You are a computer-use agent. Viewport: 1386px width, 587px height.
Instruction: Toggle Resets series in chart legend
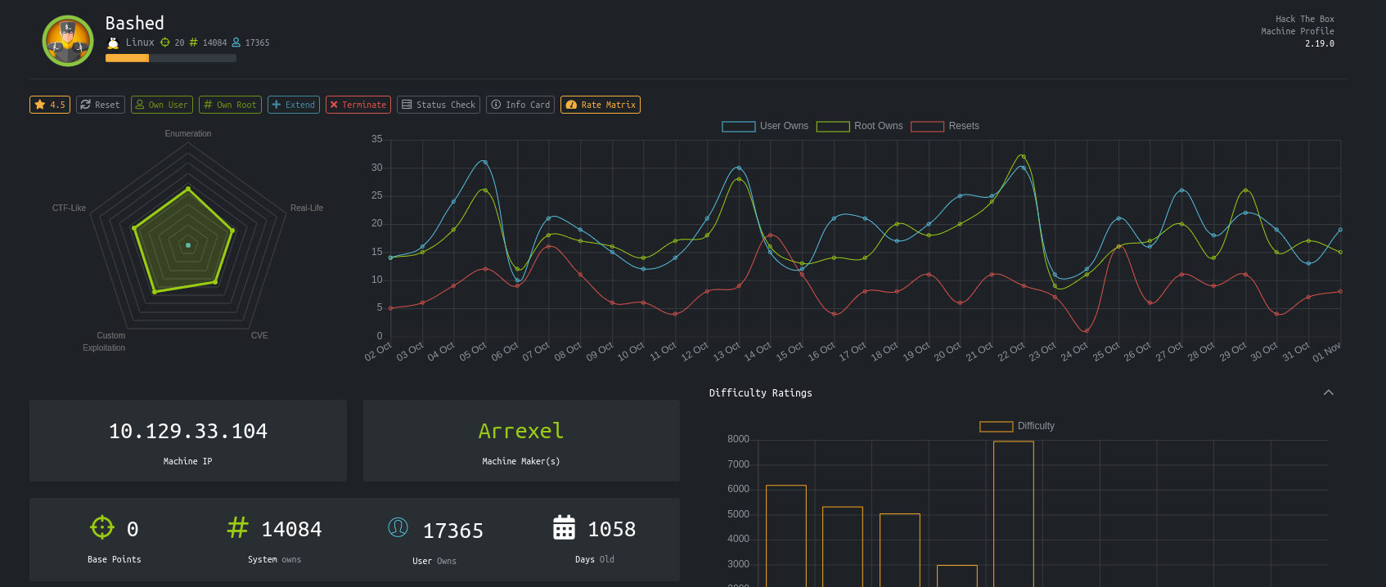(x=945, y=126)
